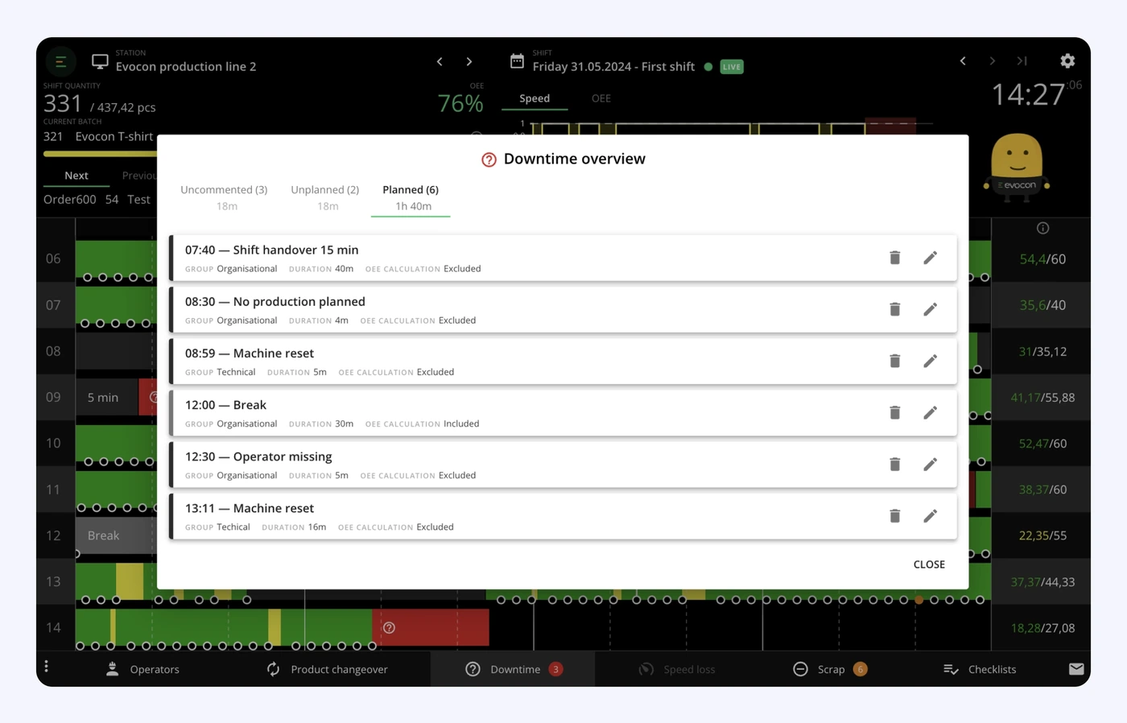Screen dimensions: 1127x723
Task: Click the Evocon production line 2 station name
Action: click(x=186, y=67)
